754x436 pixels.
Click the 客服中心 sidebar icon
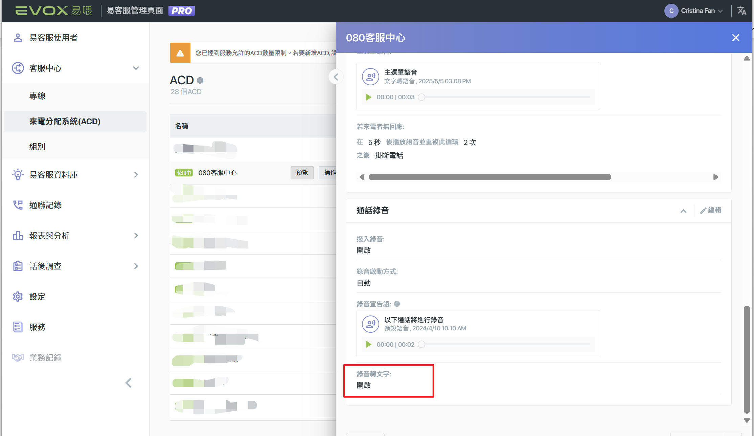18,68
